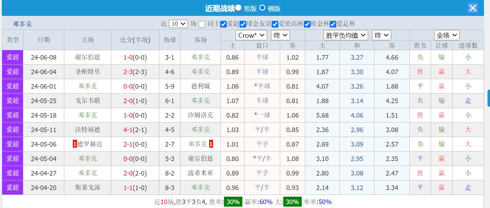Enable the 同主 checkbox

[202, 24]
